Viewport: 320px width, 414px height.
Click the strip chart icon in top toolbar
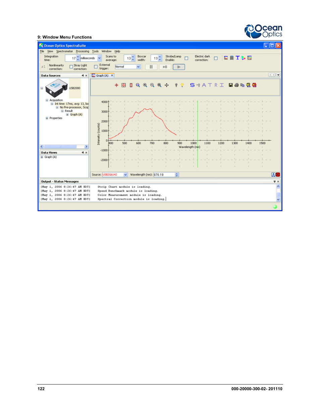[250, 58]
